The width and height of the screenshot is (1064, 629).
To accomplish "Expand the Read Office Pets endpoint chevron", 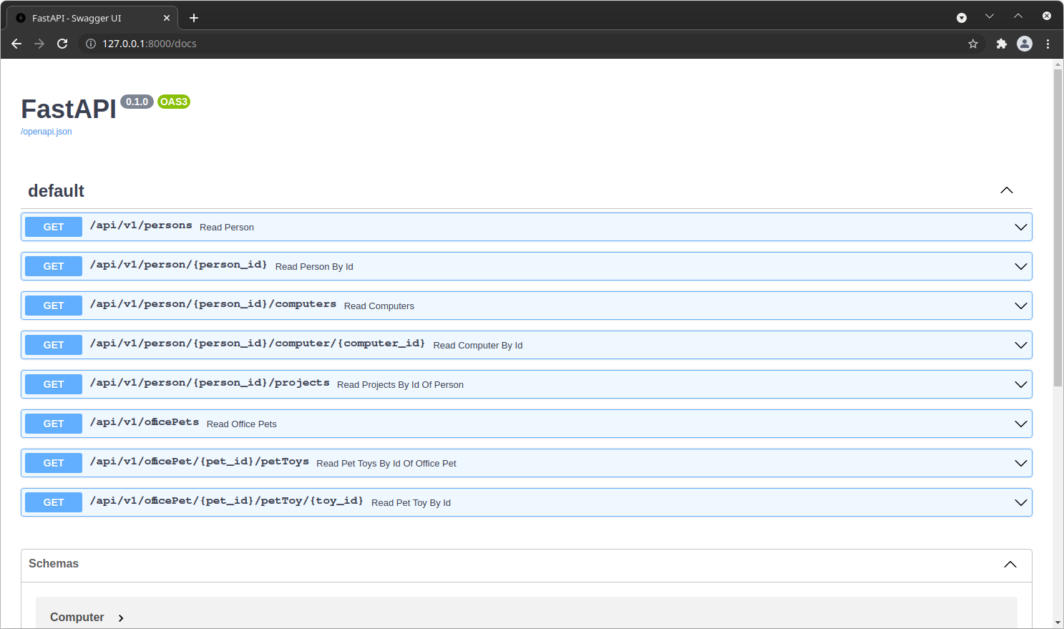I will 1020,424.
